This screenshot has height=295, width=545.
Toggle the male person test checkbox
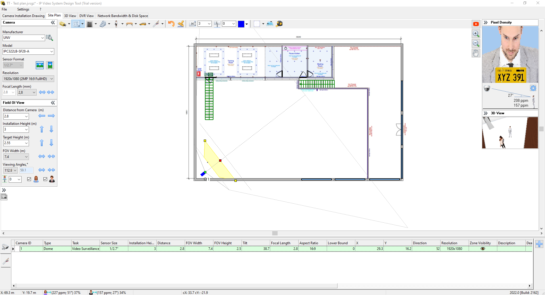pos(45,179)
